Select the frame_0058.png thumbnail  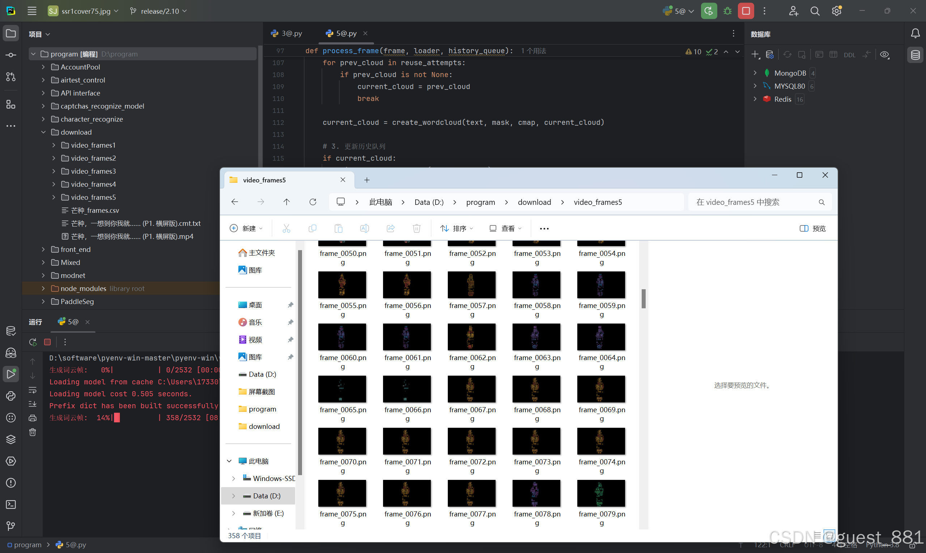point(536,285)
